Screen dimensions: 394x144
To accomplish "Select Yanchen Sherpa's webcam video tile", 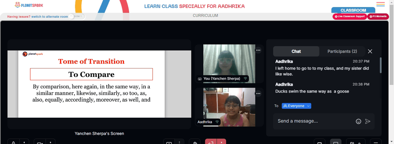I will click(x=229, y=64).
